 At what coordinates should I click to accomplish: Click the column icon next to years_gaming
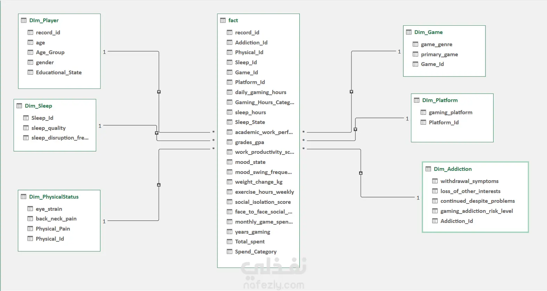230,232
